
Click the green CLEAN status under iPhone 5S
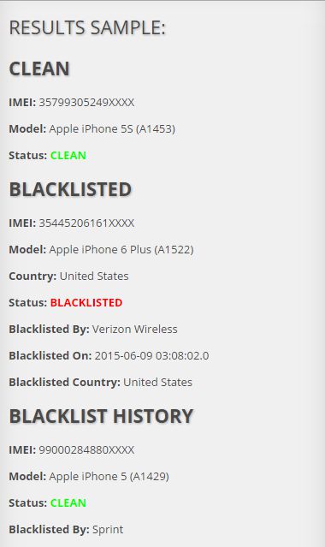pos(68,155)
